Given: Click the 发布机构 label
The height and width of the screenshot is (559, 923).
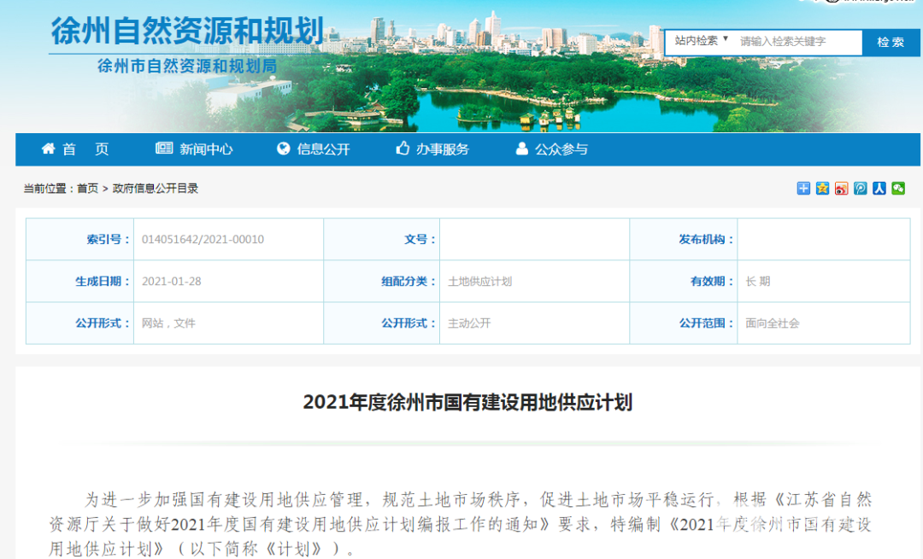Looking at the screenshot, I should pos(707,239).
